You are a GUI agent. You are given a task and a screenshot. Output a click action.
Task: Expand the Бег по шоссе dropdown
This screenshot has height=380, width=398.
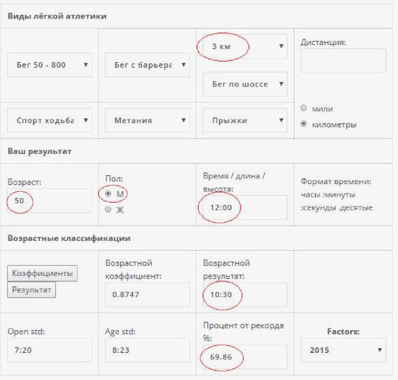point(245,84)
